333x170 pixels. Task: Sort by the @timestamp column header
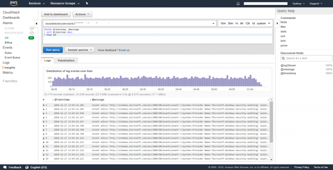62,100
